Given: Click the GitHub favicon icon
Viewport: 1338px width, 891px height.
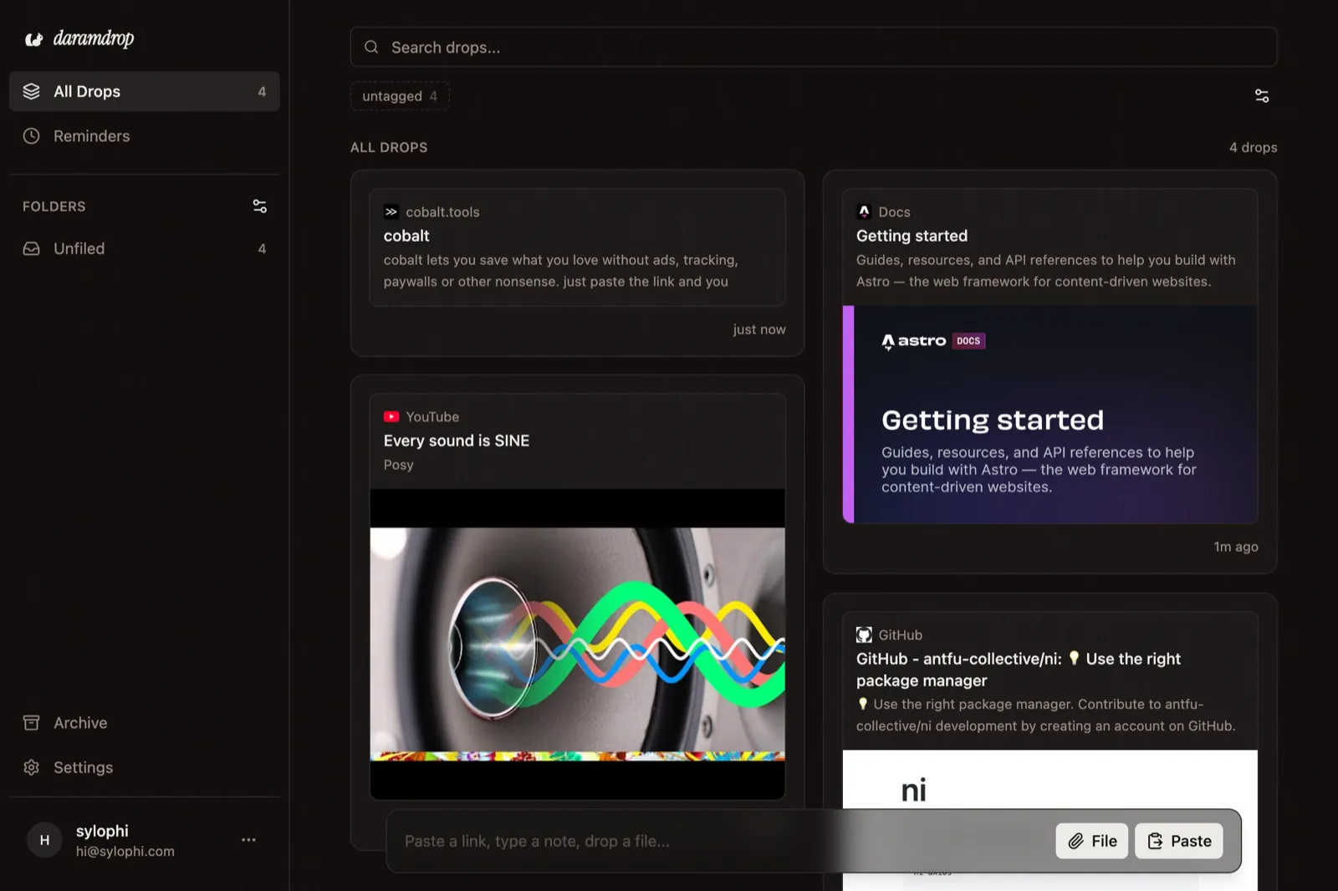Looking at the screenshot, I should (x=864, y=634).
